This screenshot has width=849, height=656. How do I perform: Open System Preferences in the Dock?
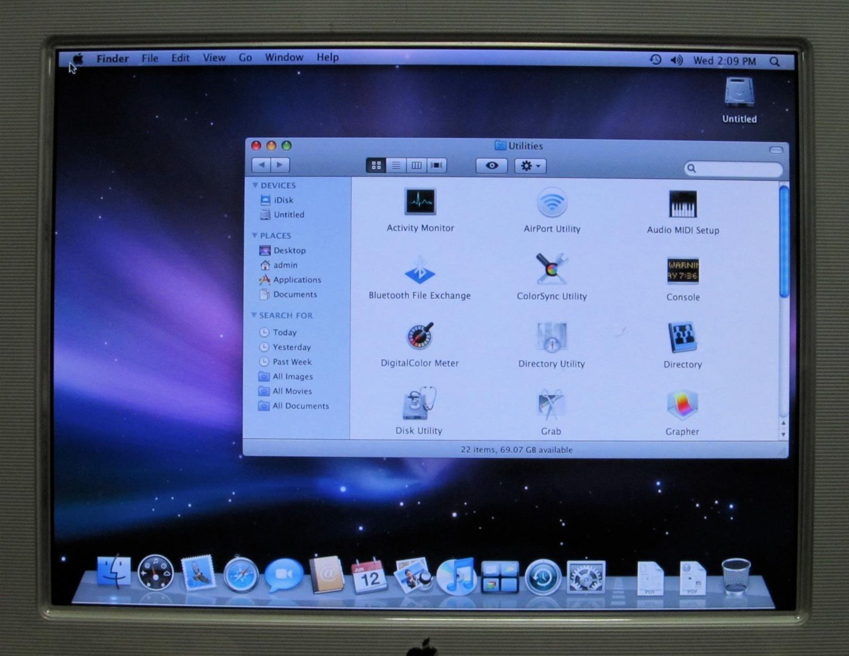(586, 577)
